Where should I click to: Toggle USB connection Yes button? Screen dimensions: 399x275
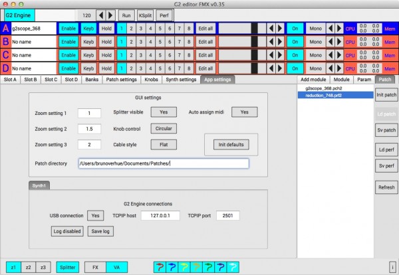point(95,215)
